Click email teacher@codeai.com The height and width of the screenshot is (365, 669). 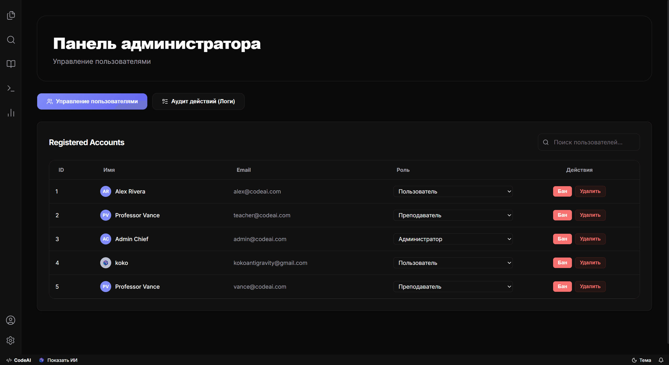click(x=262, y=215)
